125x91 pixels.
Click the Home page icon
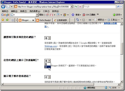pyautogui.click(x=77, y=20)
